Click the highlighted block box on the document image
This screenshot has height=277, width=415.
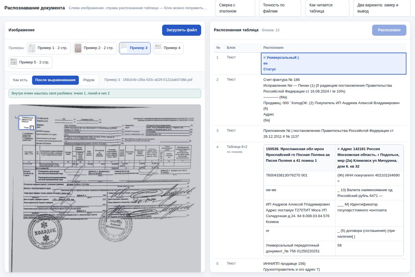[x=27, y=123]
